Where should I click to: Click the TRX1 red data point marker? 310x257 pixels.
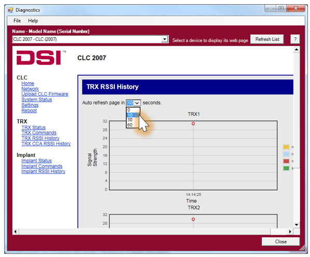coord(193,123)
